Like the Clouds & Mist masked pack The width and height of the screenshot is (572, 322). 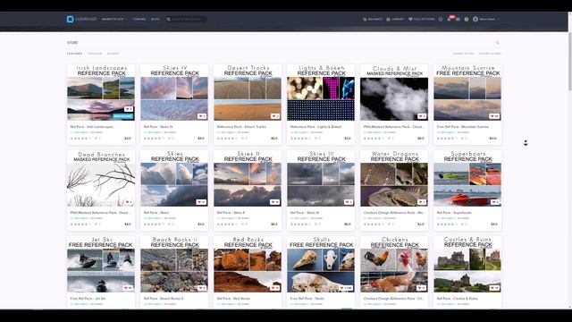(422, 116)
